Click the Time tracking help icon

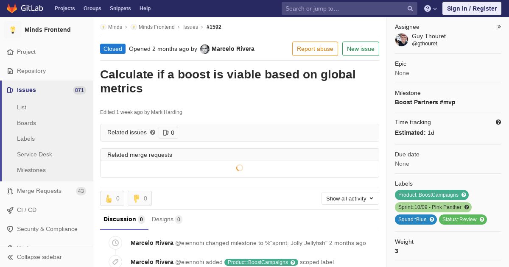pyautogui.click(x=498, y=122)
